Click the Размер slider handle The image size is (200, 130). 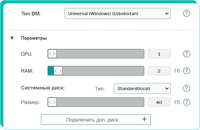point(52,102)
